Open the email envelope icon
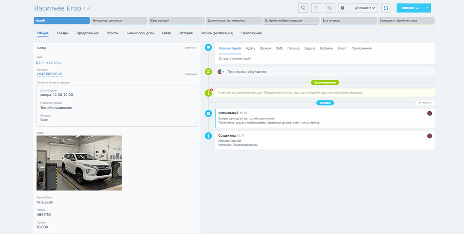 (x=316, y=8)
